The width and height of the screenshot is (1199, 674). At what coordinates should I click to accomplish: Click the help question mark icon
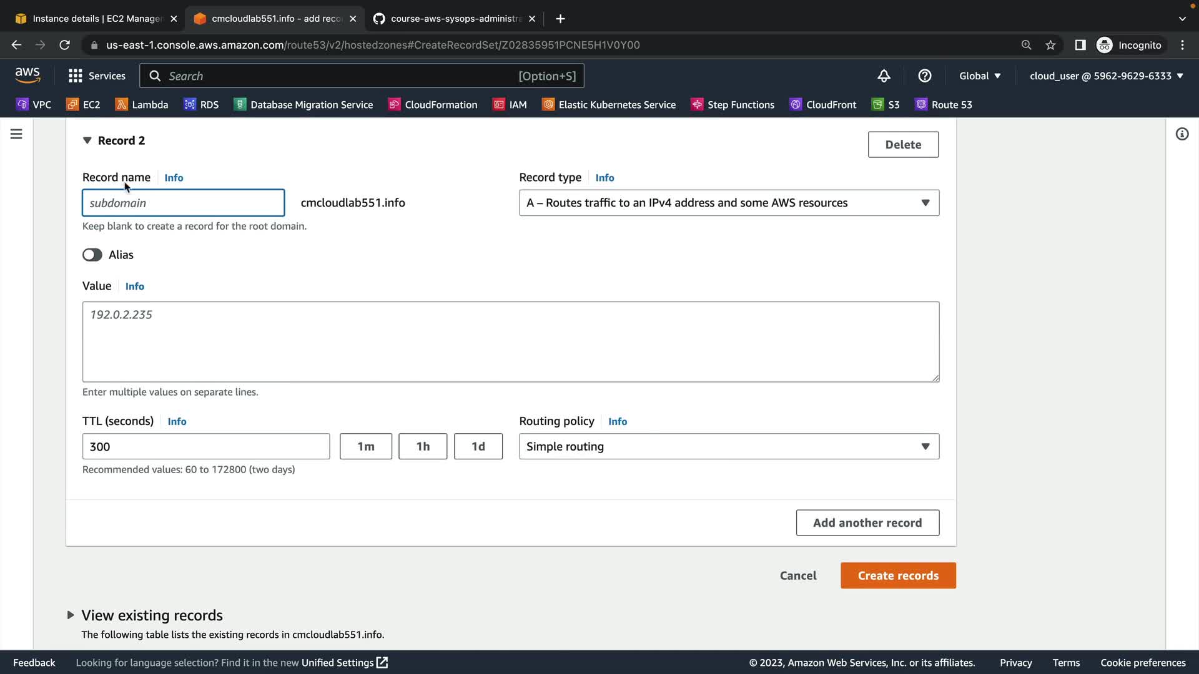(x=924, y=76)
